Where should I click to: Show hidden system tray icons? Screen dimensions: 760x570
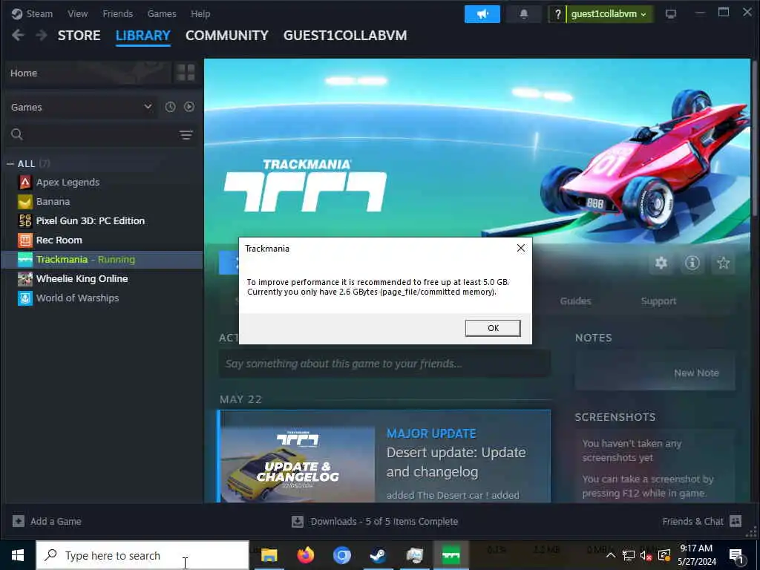click(x=611, y=555)
